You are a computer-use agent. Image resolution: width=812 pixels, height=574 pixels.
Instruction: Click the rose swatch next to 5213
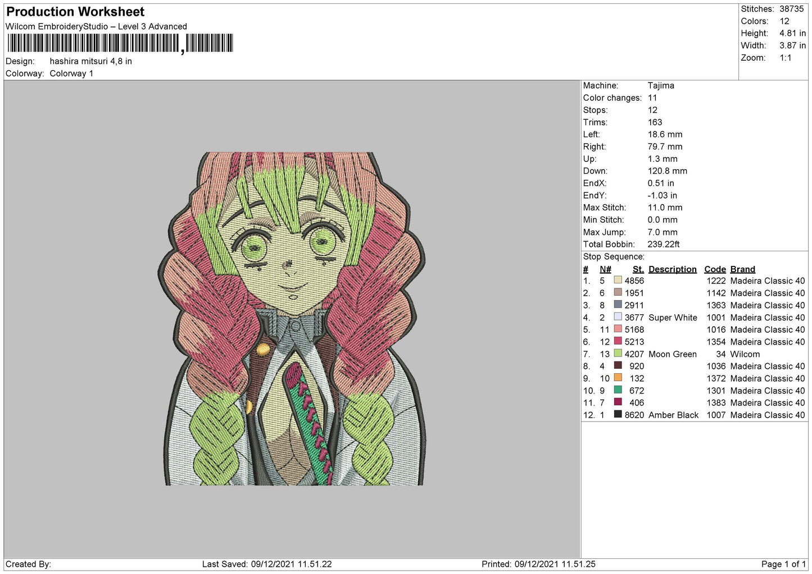coord(618,341)
